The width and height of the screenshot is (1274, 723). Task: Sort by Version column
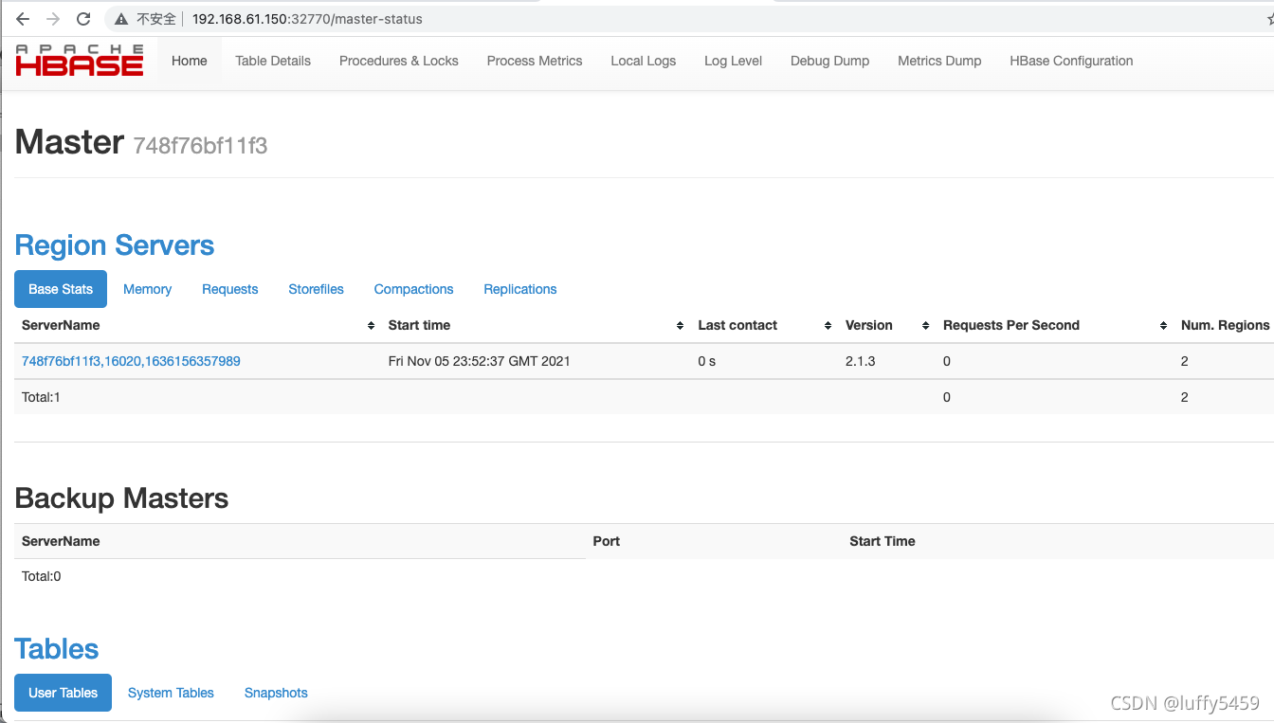click(924, 325)
